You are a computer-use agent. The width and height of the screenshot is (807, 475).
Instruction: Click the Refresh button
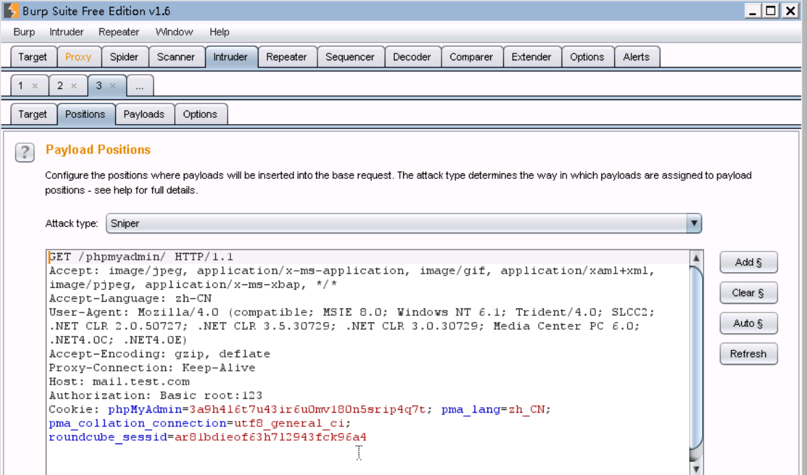[x=748, y=354]
